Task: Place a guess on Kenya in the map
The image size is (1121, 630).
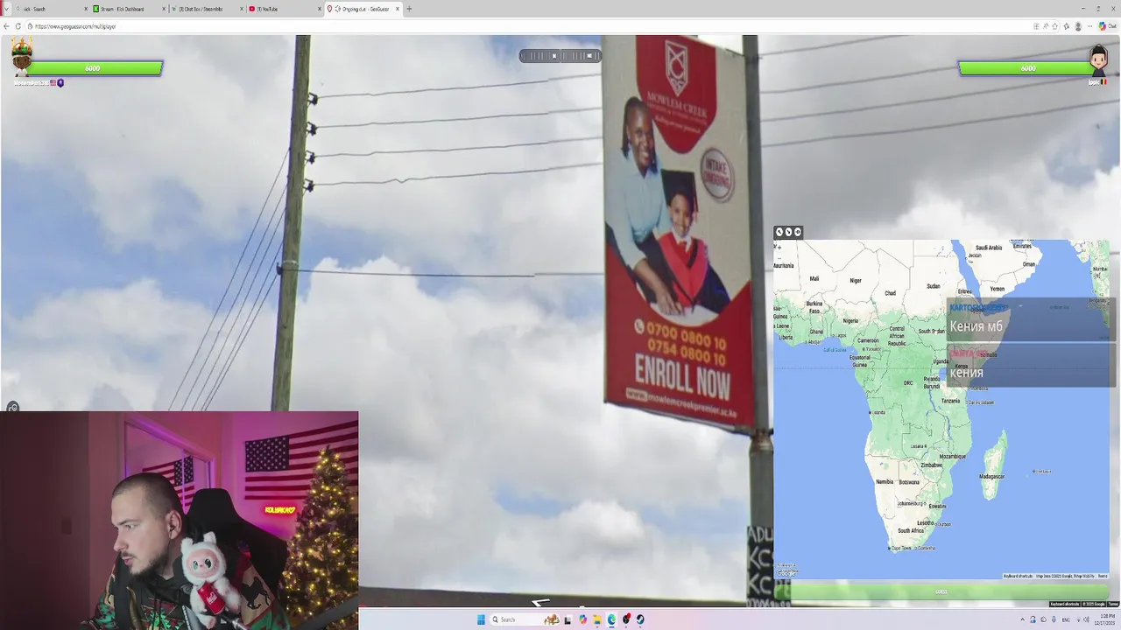Action: tap(962, 367)
